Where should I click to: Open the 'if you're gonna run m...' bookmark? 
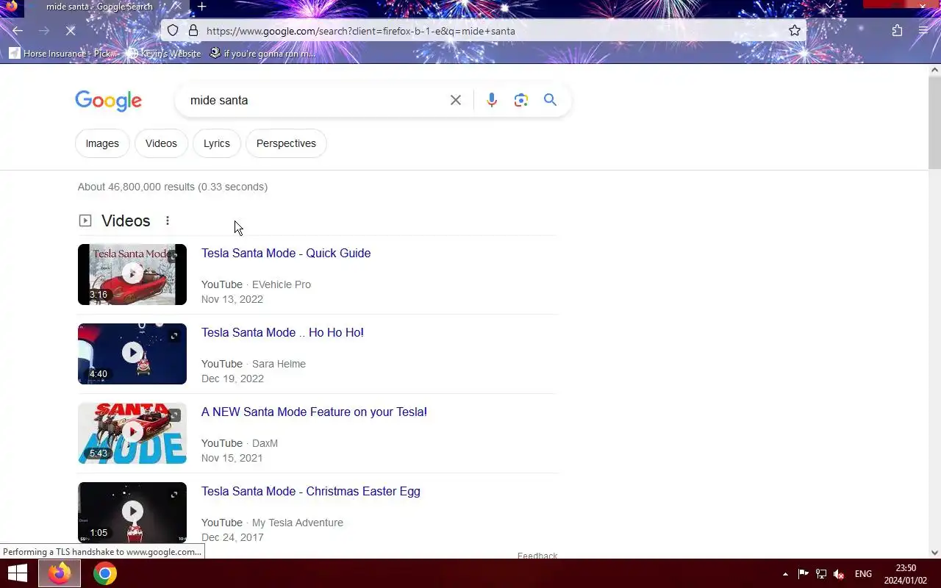coord(262,54)
